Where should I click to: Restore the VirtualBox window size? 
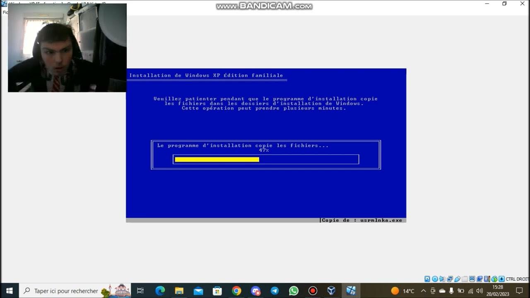(504, 4)
